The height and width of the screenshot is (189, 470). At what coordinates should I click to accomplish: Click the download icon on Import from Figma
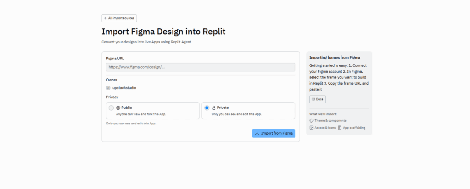point(257,133)
